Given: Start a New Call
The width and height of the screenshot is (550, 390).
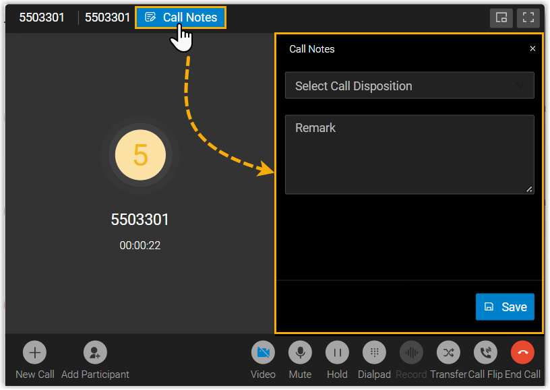Looking at the screenshot, I should click(x=35, y=352).
